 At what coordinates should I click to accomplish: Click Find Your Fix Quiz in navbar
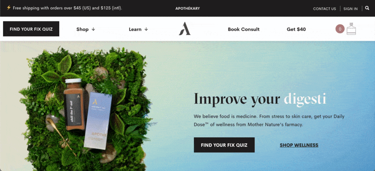(31, 29)
